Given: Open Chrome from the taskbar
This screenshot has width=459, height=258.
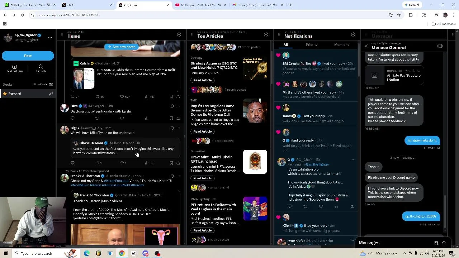Looking at the screenshot, I should coord(122,253).
